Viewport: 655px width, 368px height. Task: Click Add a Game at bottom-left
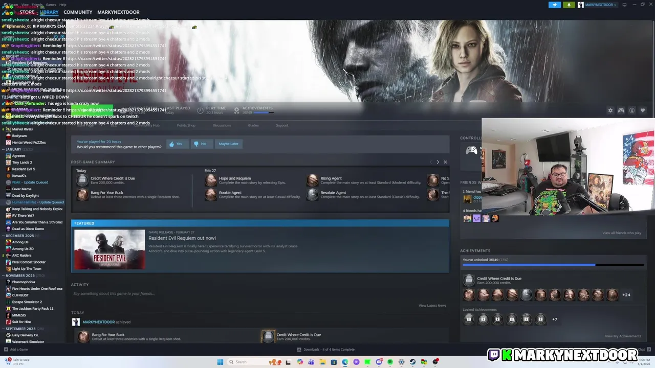(16, 350)
